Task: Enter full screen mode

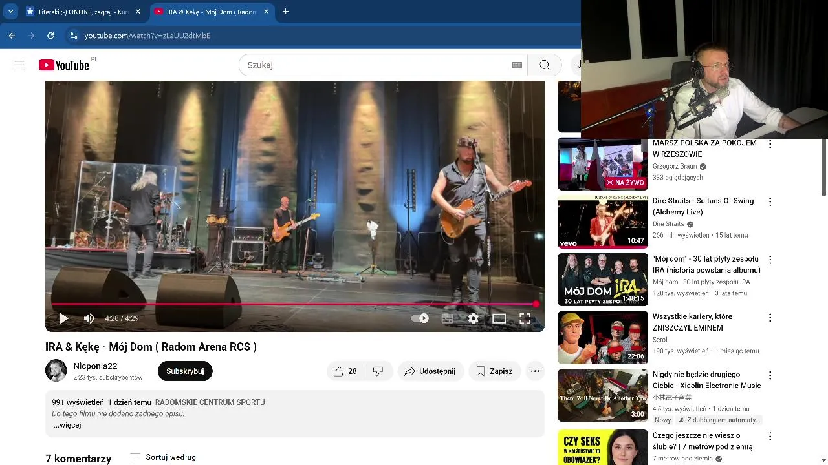Action: click(525, 318)
